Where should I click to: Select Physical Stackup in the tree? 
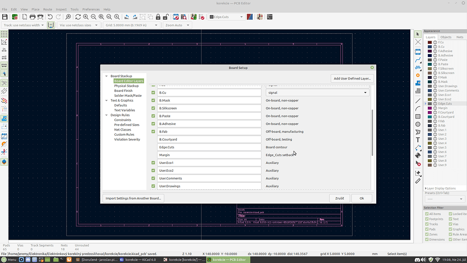click(x=126, y=86)
